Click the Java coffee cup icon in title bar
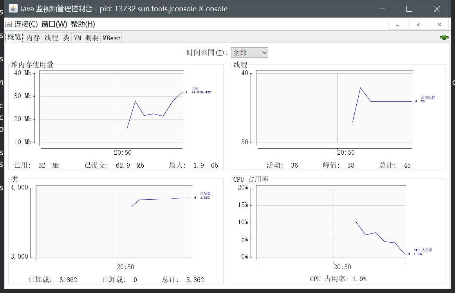455x293 pixels. coord(13,8)
